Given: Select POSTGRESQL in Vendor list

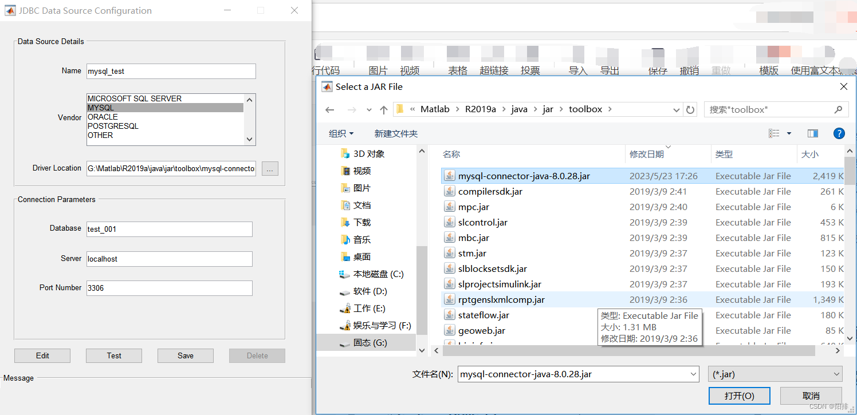Looking at the screenshot, I should tap(165, 126).
